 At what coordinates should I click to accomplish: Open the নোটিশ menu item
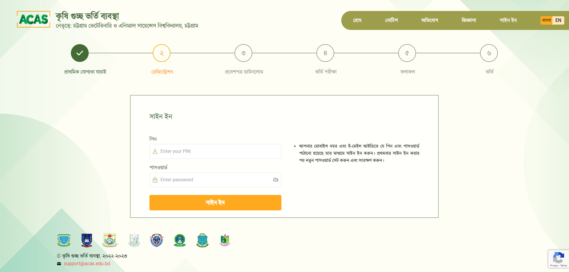click(391, 20)
